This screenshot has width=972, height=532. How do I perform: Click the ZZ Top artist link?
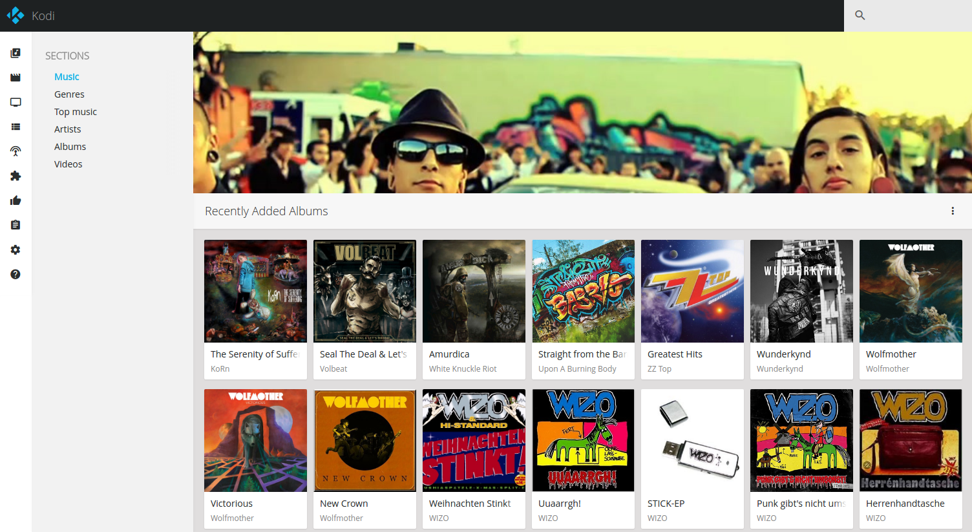(659, 368)
